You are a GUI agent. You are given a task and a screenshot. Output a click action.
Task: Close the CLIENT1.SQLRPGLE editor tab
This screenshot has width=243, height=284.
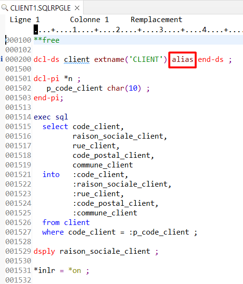click(x=77, y=8)
